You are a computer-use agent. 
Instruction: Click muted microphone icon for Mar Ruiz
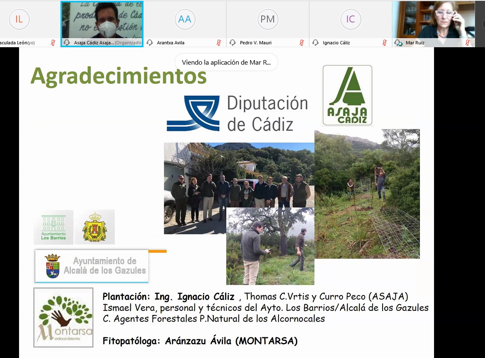tap(467, 43)
